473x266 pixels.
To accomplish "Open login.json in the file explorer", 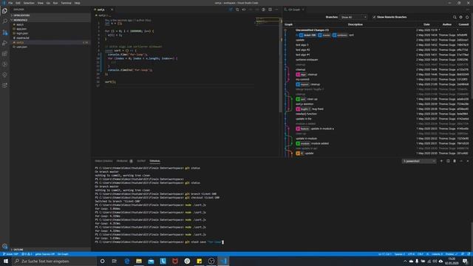I will coord(50,33).
